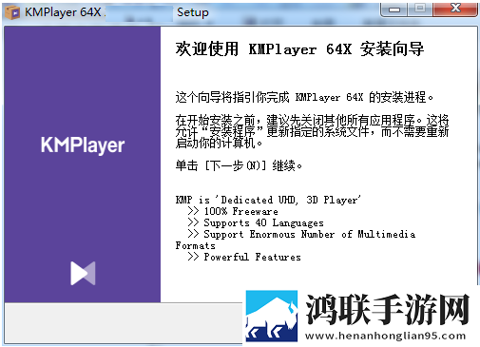Click 'Support Enormous Number of Multimedia' line
Viewport: 480px width, 347px height.
click(x=301, y=234)
